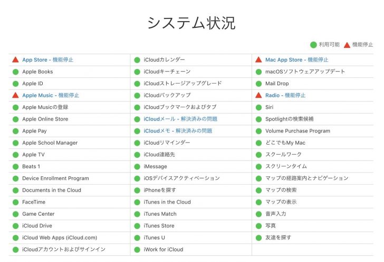Viewport: 384px width, 262px height.
Task: Click the green dot beside Apple Musicの登録
Action: [x=15, y=108]
